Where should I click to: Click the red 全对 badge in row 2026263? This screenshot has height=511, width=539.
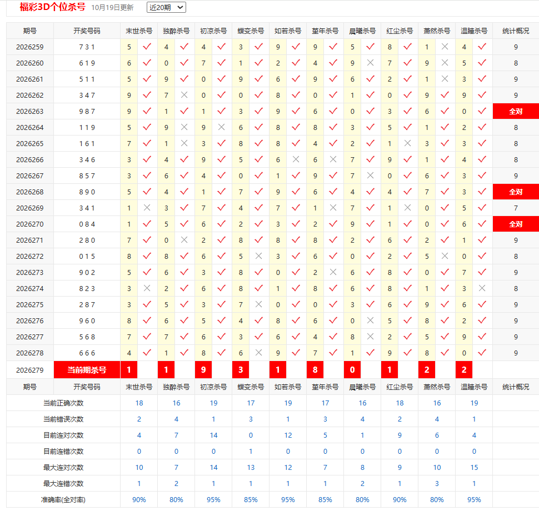pos(516,111)
